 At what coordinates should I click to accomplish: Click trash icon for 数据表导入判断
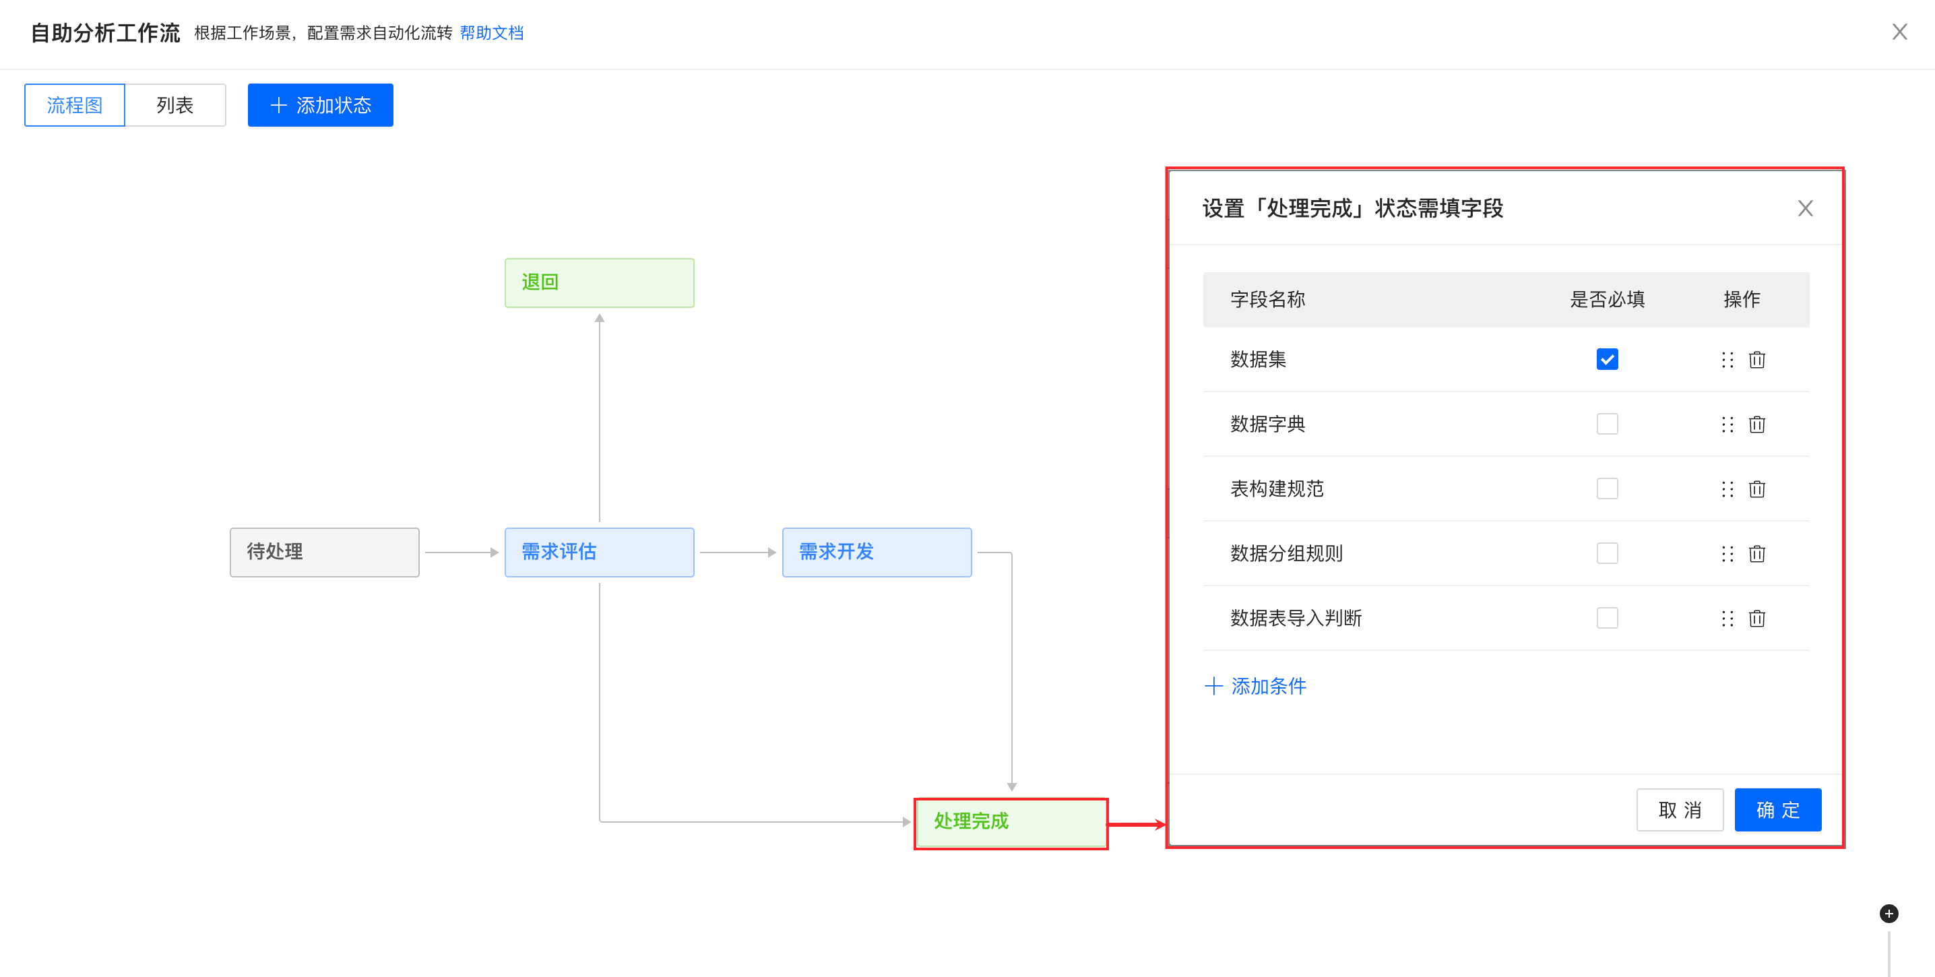[x=1756, y=618]
